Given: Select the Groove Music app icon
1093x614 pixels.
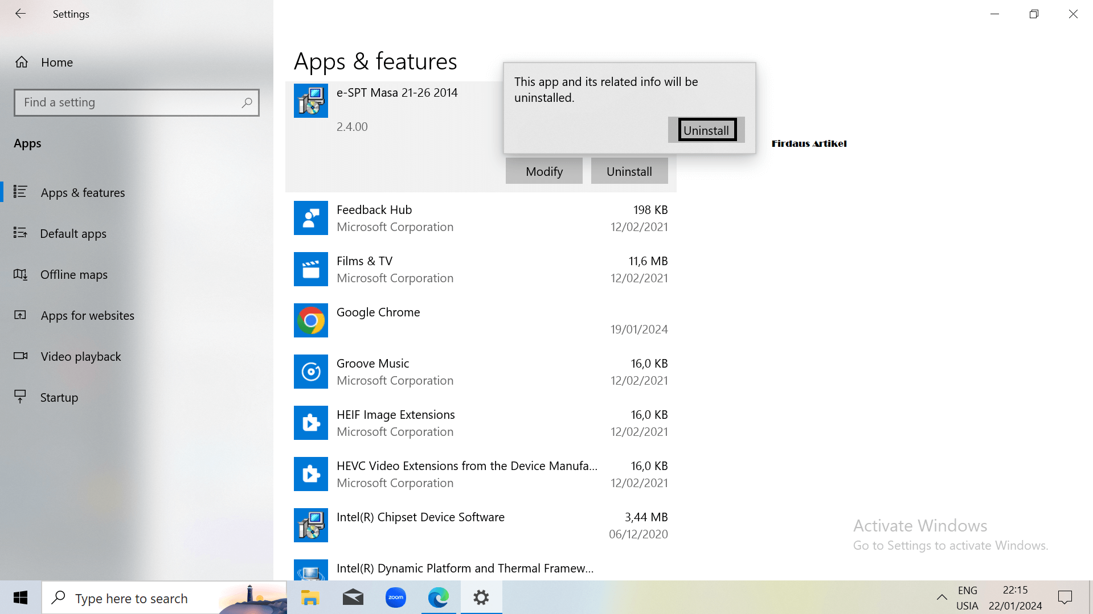Looking at the screenshot, I should pos(311,372).
